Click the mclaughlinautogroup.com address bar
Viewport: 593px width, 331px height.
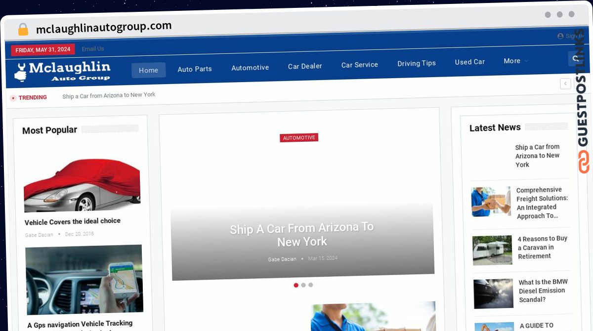point(104,28)
